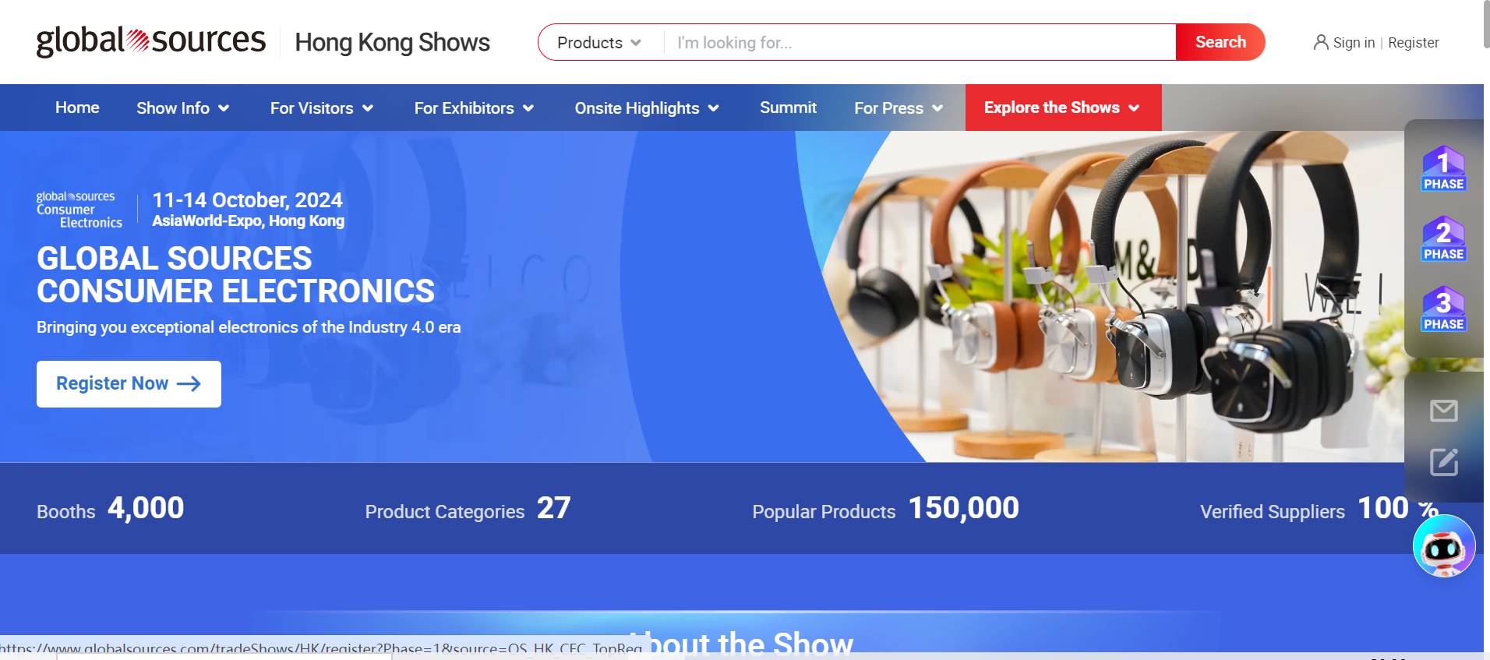Click the Register Now button
This screenshot has height=660, width=1490.
point(129,383)
